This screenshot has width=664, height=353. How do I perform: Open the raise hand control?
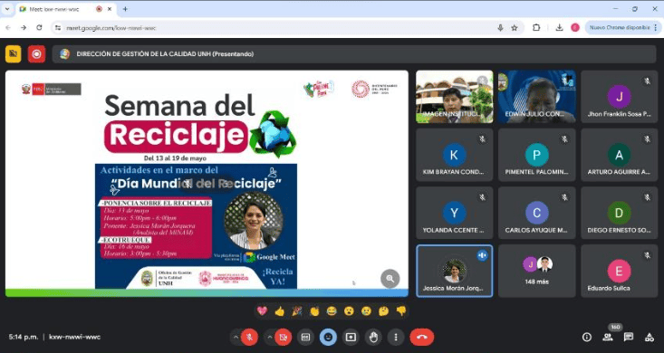(x=373, y=337)
